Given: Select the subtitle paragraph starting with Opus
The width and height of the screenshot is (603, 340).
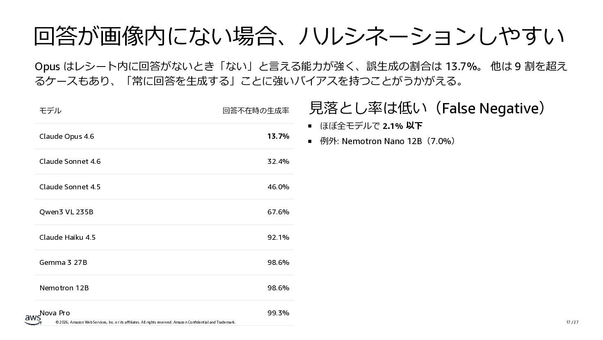Looking at the screenshot, I should (301, 74).
